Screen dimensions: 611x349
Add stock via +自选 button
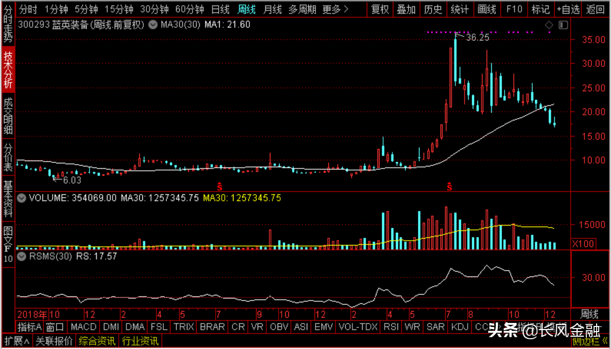tap(568, 9)
